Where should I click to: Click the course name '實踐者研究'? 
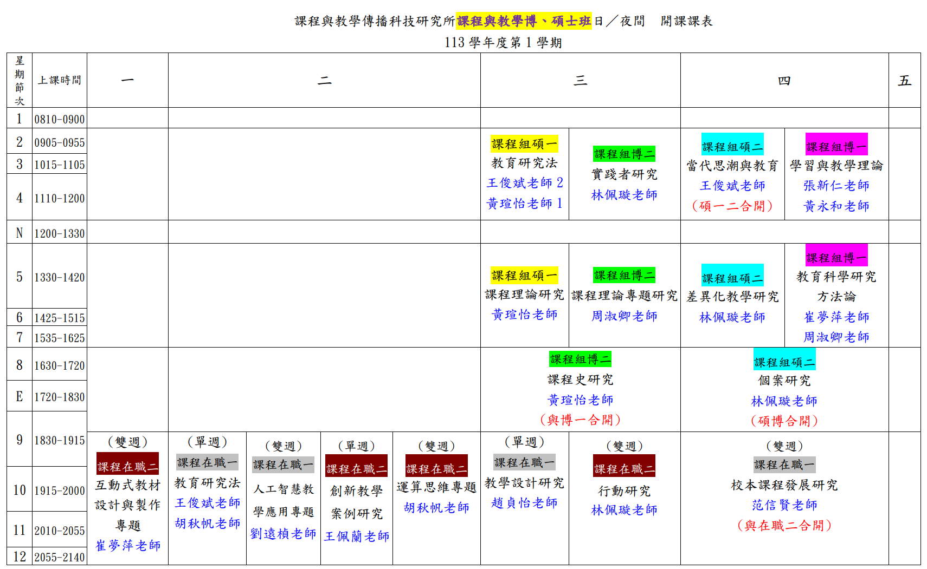[x=625, y=174]
